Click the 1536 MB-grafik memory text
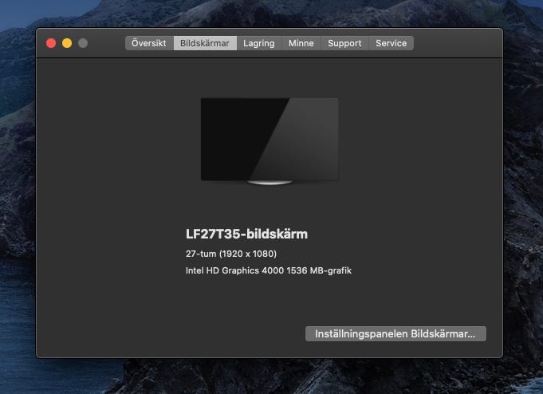Viewport: 543px width, 394px height. click(x=322, y=270)
